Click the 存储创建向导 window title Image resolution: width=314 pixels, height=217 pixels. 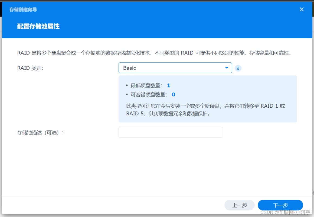(x=23, y=9)
